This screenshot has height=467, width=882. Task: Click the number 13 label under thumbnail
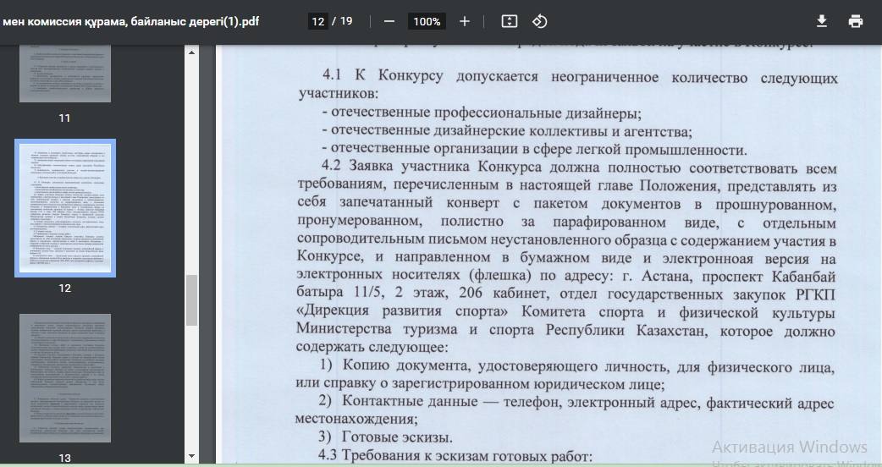65,458
